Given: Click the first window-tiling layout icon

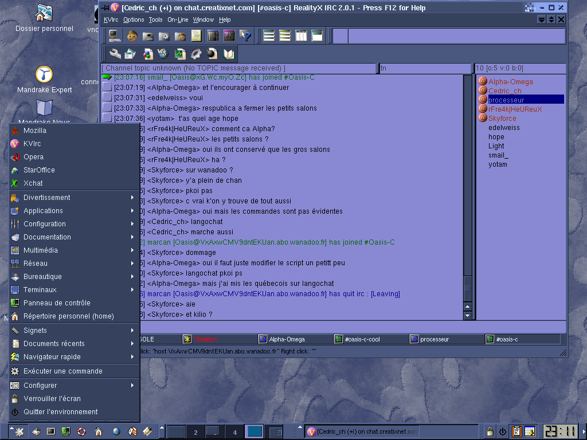Looking at the screenshot, I should point(269,36).
